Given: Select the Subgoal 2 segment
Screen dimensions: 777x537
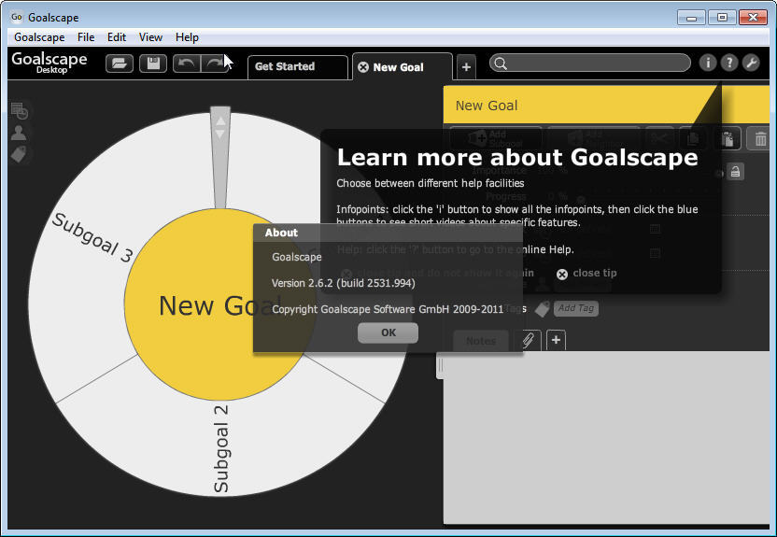Looking at the screenshot, I should (x=220, y=448).
